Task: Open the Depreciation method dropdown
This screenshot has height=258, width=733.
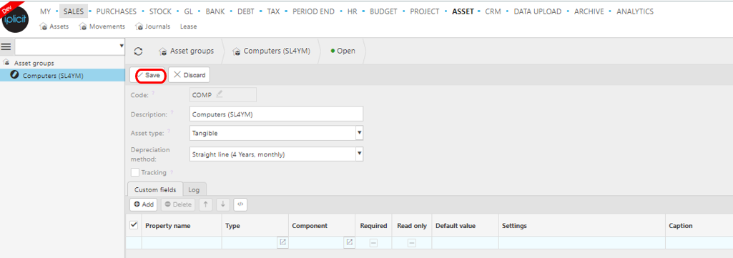Action: 360,154
